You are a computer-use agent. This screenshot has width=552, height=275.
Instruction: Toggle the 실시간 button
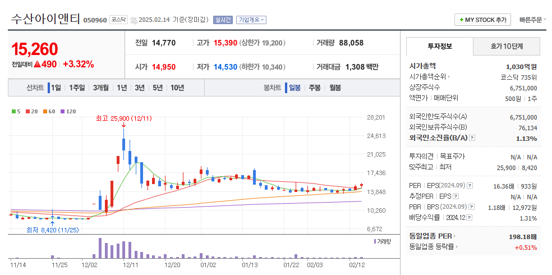[x=223, y=20]
